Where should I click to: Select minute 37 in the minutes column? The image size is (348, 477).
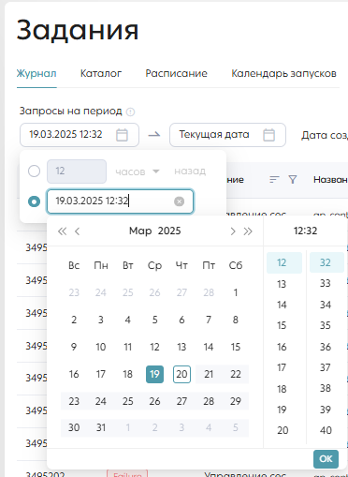click(x=326, y=367)
